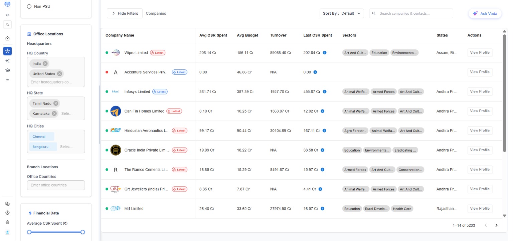This screenshot has height=241, width=513.
Task: Open info icon beside Wipro's 202.64 Cr
Action: [x=325, y=53]
